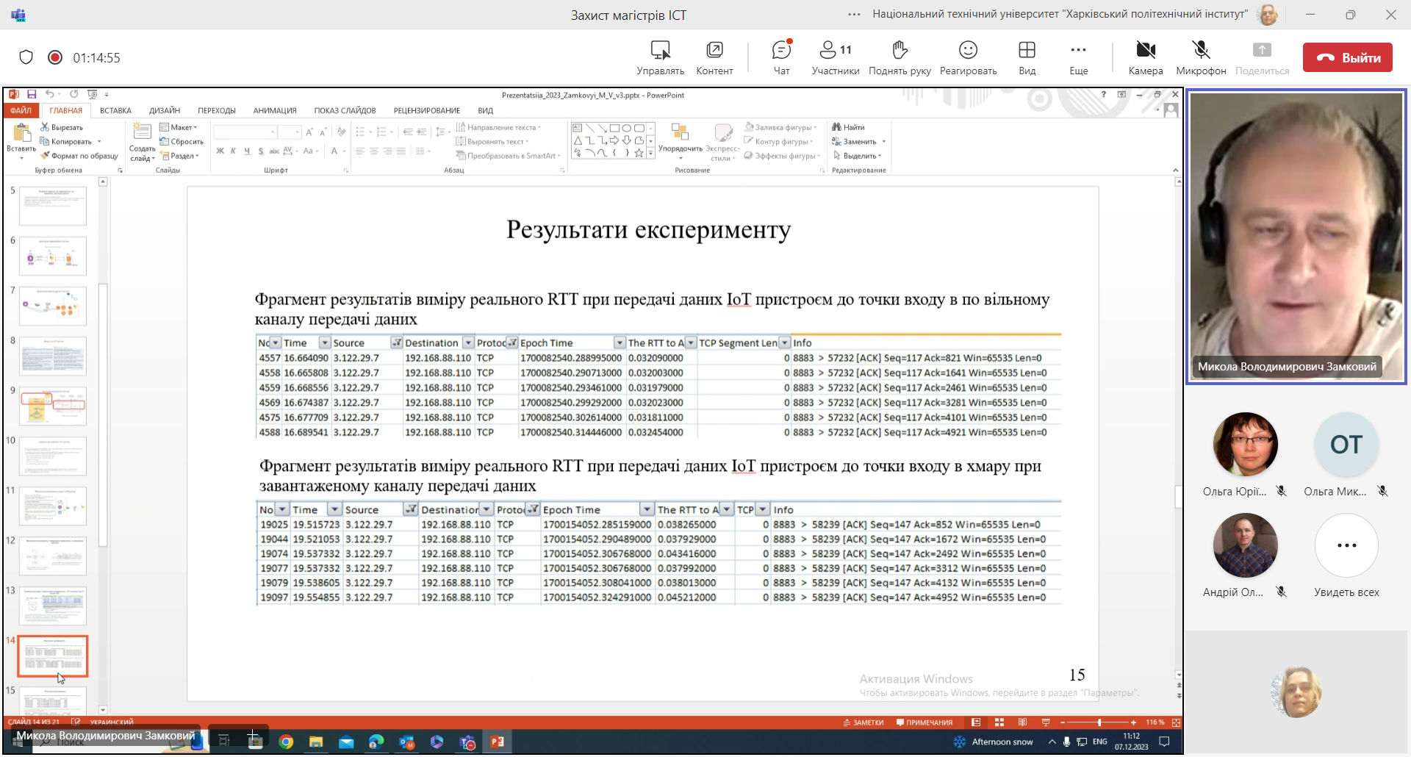The image size is (1411, 757).
Task: Open the Content (Контент) sharing option
Action: point(714,57)
